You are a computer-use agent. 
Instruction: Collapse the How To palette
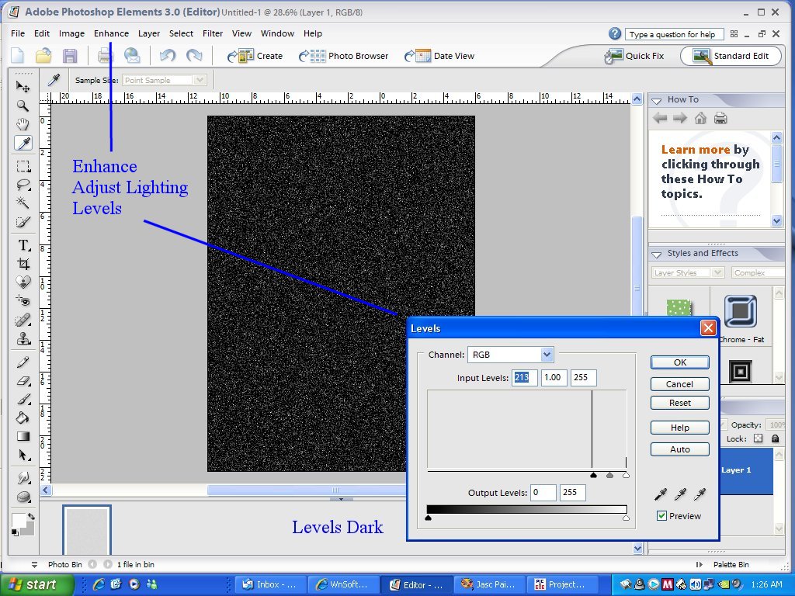pos(656,100)
